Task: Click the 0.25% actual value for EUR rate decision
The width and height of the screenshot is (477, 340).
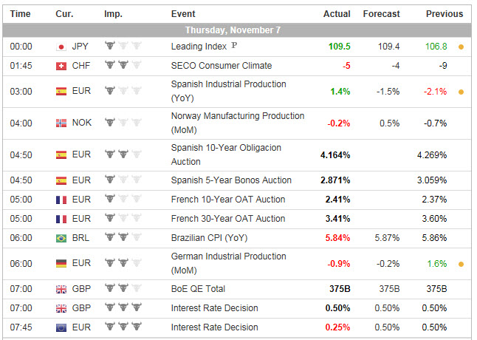Action: 336,327
